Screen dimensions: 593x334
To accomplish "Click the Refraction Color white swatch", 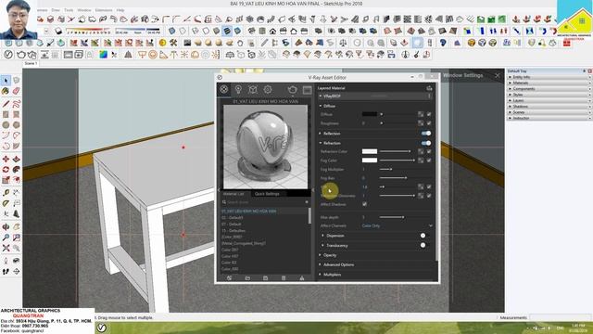I will [x=370, y=151].
